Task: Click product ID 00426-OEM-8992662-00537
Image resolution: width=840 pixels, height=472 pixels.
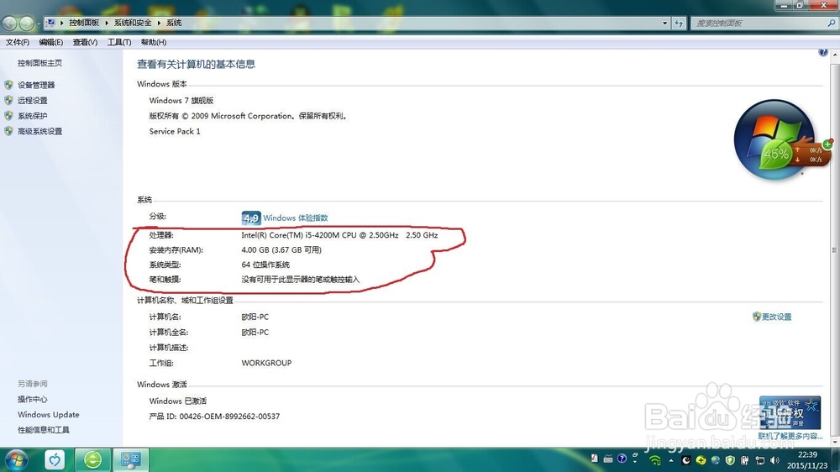Action: (229, 417)
